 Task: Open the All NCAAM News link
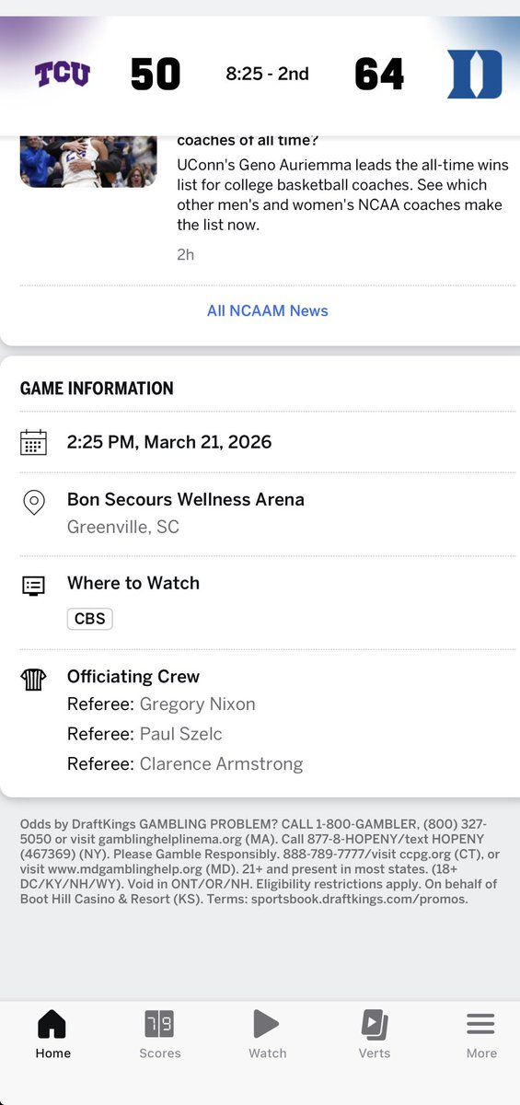pos(268,310)
